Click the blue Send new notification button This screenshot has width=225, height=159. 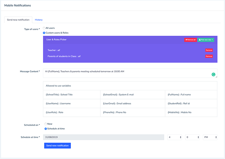pyautogui.click(x=57, y=145)
